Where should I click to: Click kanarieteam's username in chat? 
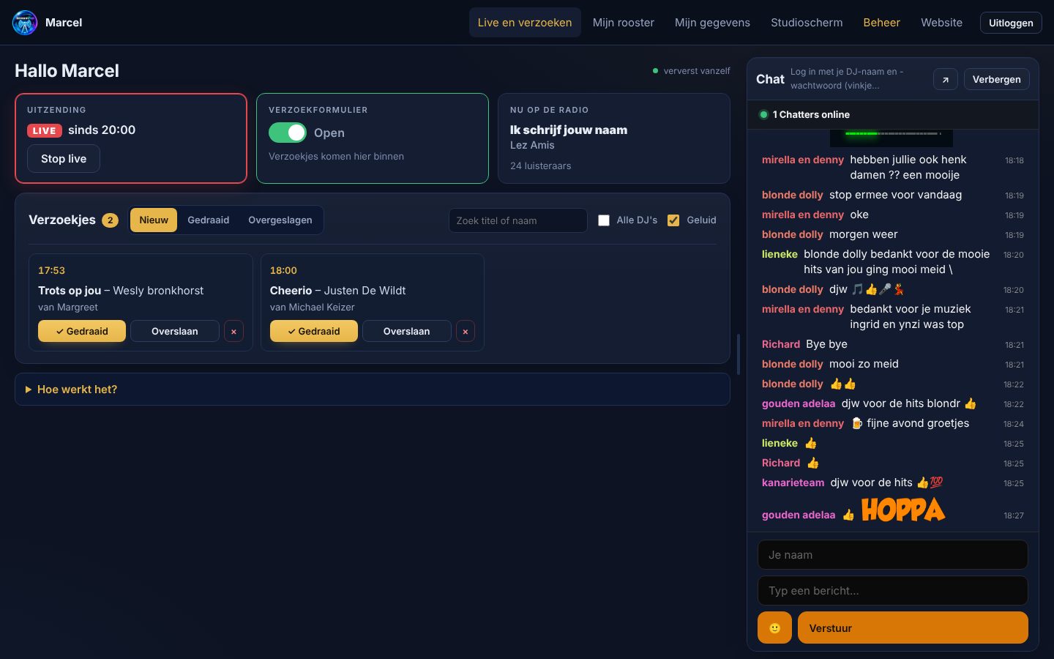793,483
